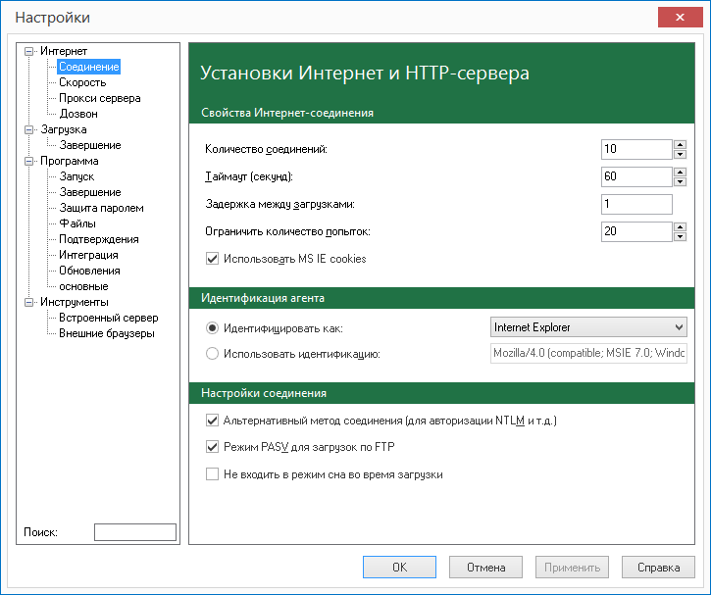Image resolution: width=711 pixels, height=595 pixels.
Task: Enable Не входить в режим сна checkbox
Action: (x=212, y=474)
